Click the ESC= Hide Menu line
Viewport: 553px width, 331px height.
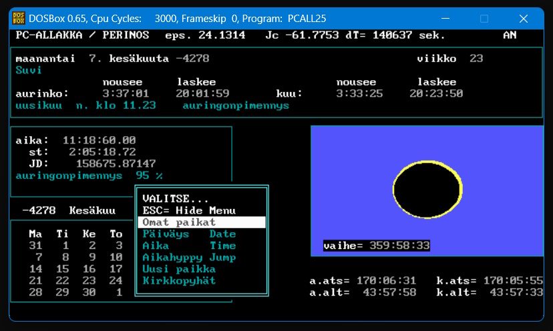(189, 210)
